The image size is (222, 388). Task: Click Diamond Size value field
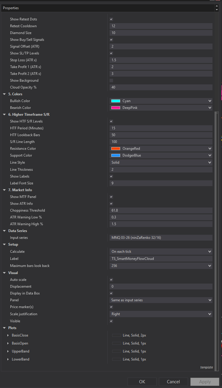pos(161,33)
